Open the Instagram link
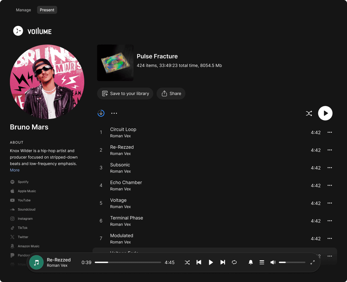Screen dimensions: 347x282 click(25, 219)
